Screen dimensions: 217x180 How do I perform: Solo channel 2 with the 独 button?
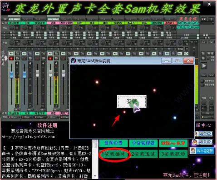(x=30, y=54)
